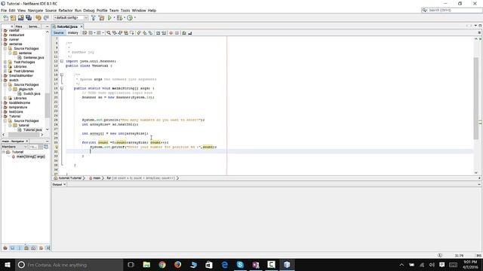This screenshot has width=483, height=271.
Task: Open the Refactor menu
Action: coord(66,11)
